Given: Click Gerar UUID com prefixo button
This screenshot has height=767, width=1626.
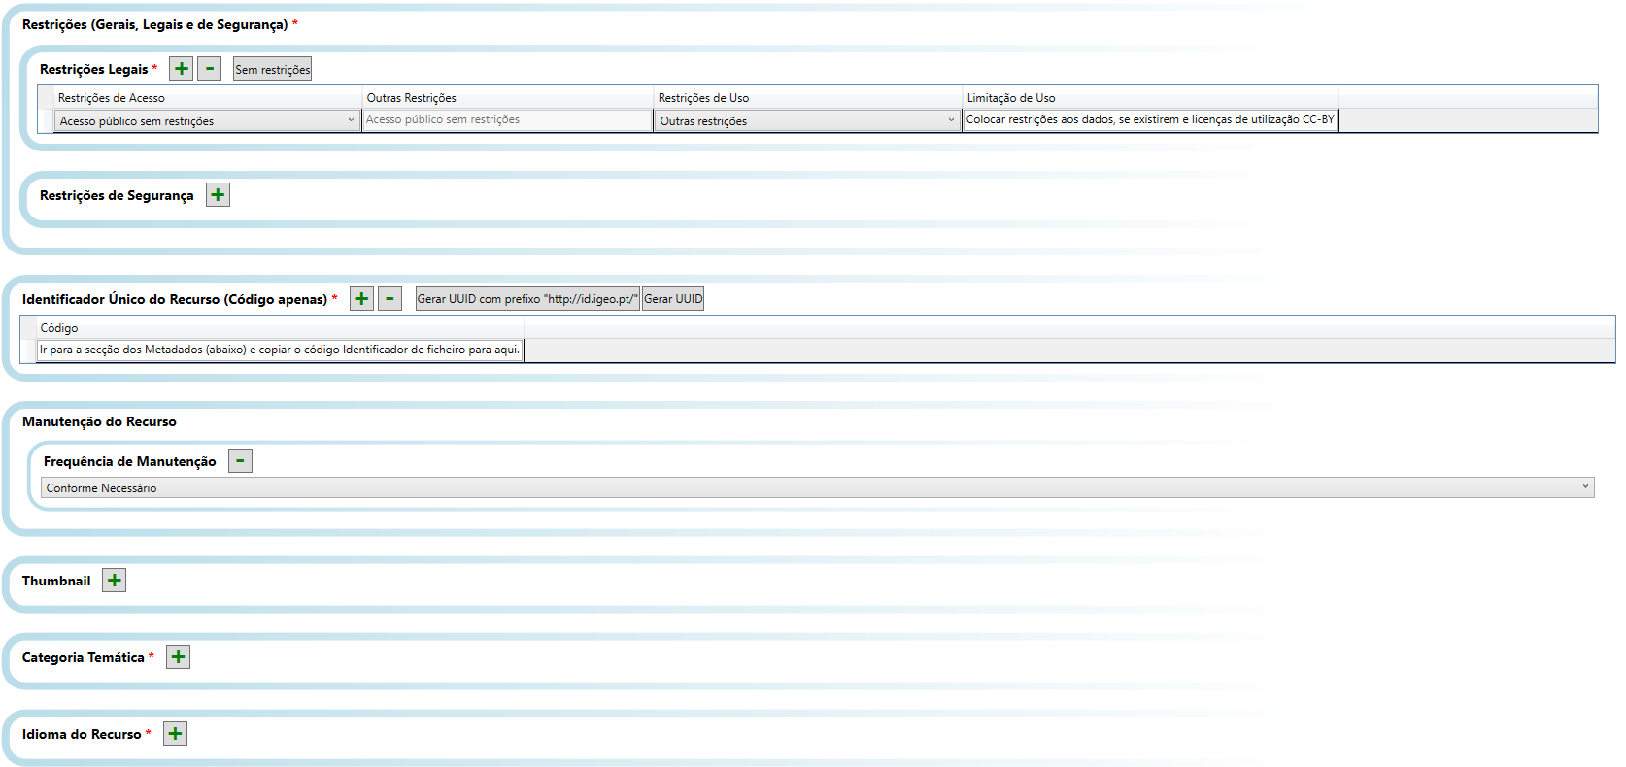Looking at the screenshot, I should click(527, 299).
